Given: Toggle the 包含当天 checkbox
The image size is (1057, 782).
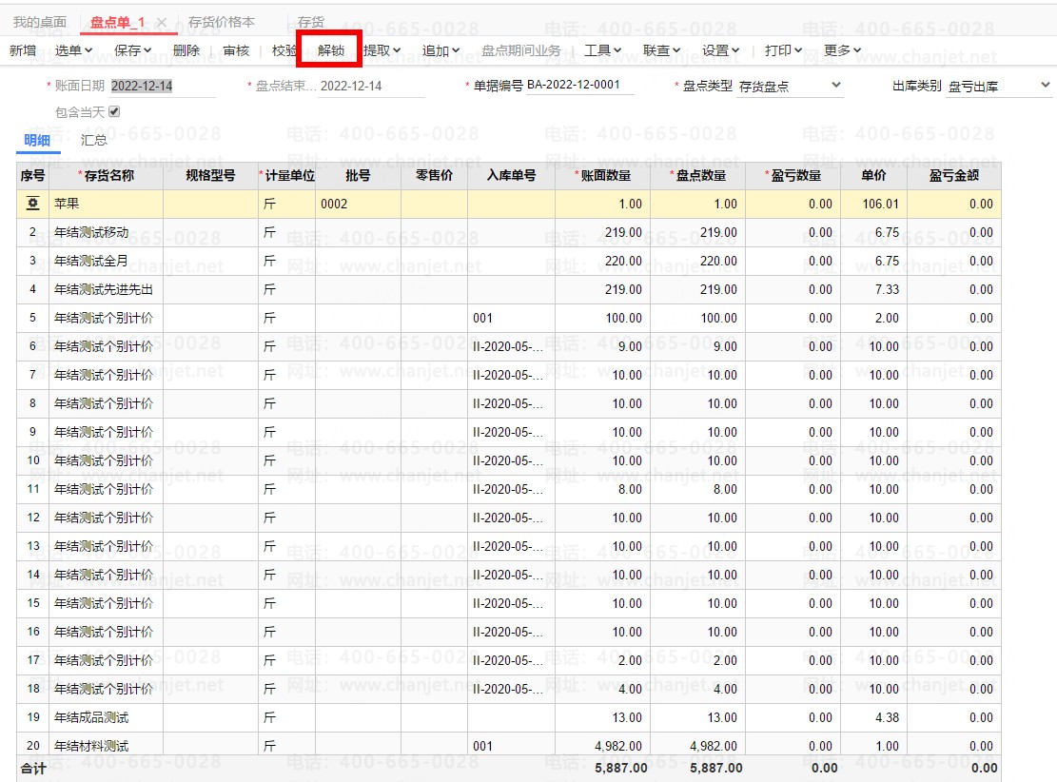Looking at the screenshot, I should point(114,112).
